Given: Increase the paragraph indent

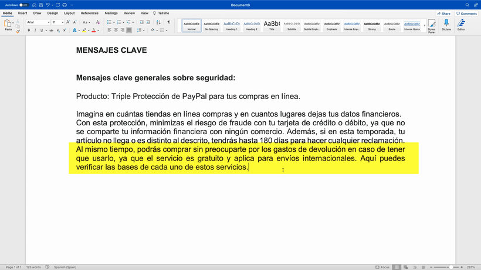Looking at the screenshot, I should 148,22.
